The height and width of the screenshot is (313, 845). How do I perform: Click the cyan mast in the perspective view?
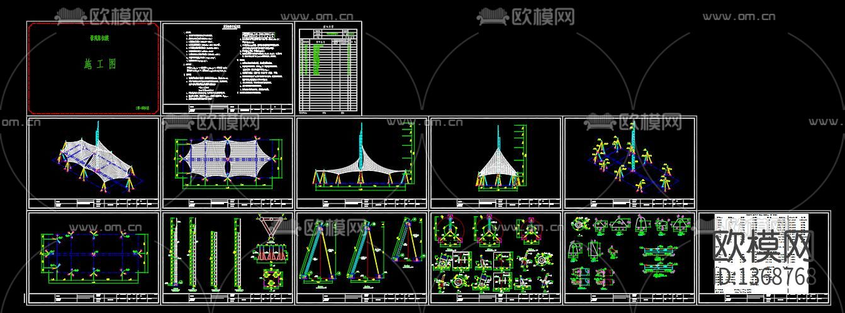[98, 135]
